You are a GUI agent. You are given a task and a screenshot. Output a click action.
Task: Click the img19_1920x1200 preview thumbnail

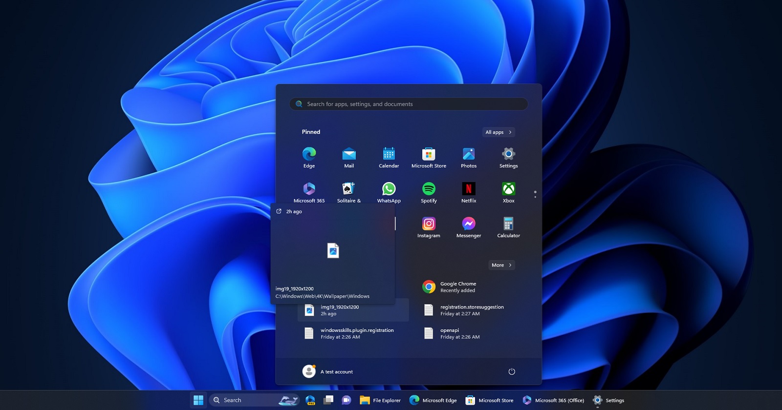333,251
